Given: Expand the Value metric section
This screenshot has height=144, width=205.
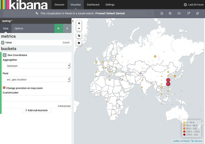Looking at the screenshot, I should tap(3, 43).
